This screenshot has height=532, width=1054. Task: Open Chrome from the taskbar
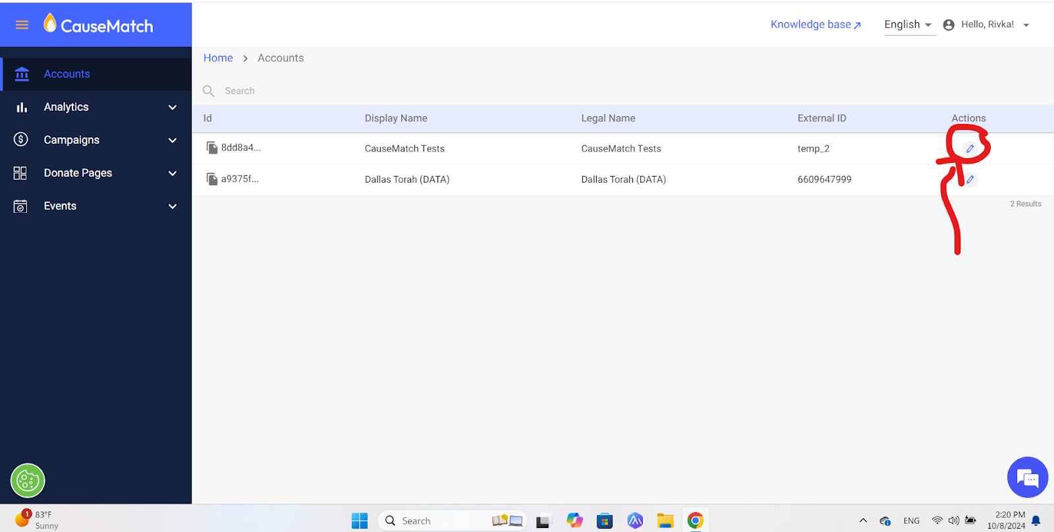(x=695, y=521)
